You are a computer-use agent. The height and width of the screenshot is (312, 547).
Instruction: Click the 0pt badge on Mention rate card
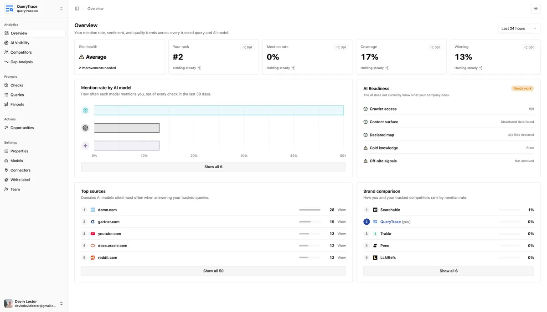341,47
